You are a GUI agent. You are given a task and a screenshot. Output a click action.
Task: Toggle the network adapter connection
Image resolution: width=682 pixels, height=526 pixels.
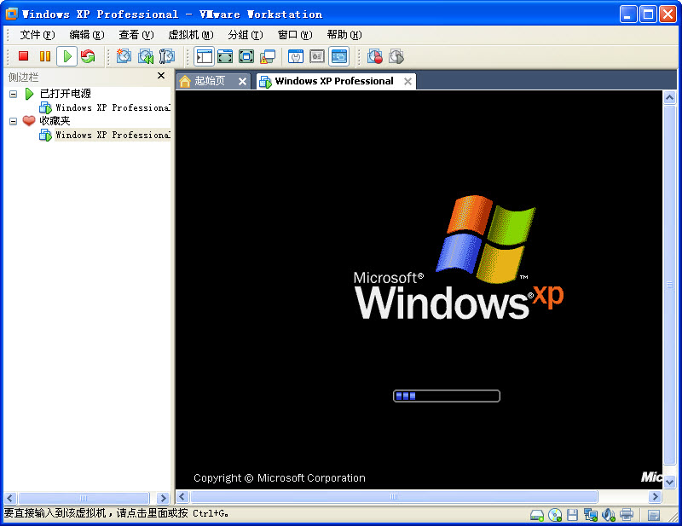(590, 515)
